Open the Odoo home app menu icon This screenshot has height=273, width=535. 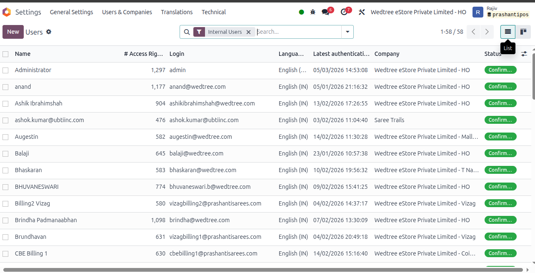click(x=7, y=12)
